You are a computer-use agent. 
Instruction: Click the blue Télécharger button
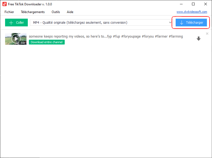(191, 23)
